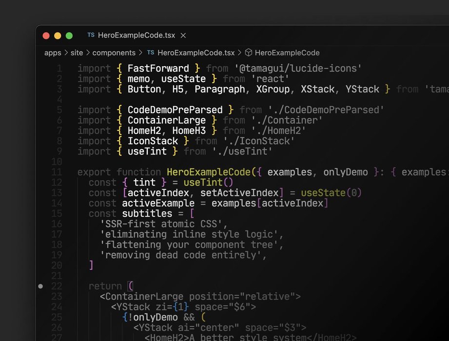Screen dimensions: 449x341
Task: Select the HeroExampleCode.tsx tab title
Action: click(136, 36)
